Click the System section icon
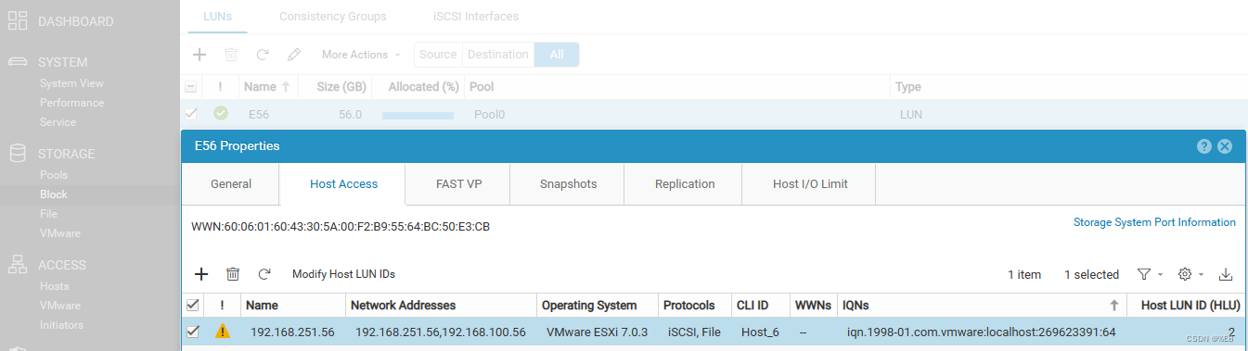Viewport: 1248px width, 351px height. [17, 62]
